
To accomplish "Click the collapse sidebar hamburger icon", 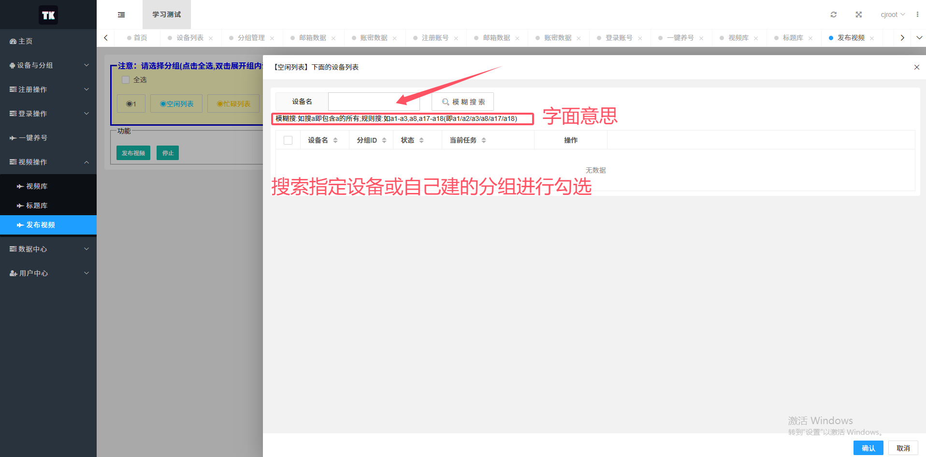I will pos(121,15).
